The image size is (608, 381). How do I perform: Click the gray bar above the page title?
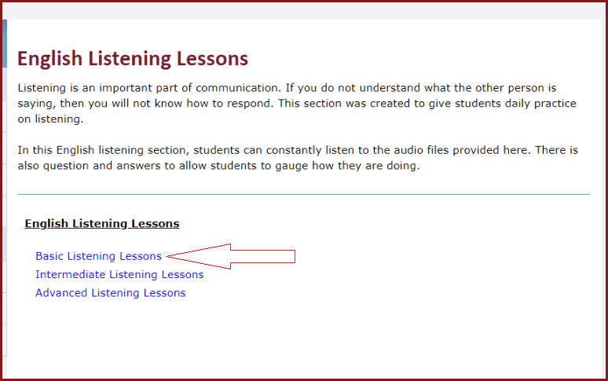click(303, 10)
